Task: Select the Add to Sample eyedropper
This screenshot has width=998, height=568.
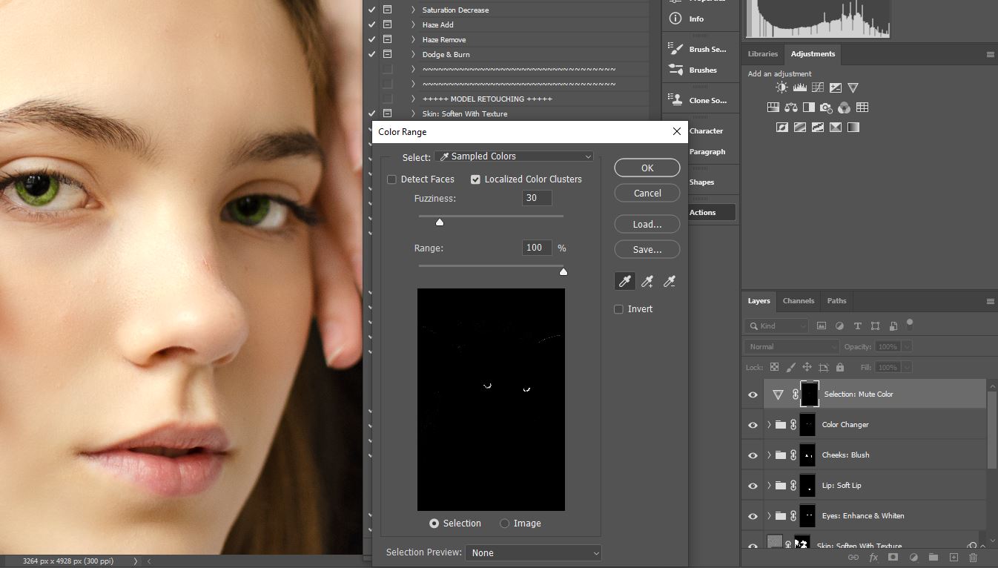Action: (x=647, y=282)
